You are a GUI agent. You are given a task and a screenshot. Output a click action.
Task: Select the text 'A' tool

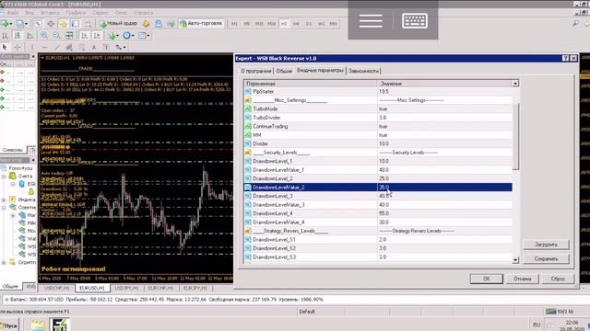[x=94, y=47]
